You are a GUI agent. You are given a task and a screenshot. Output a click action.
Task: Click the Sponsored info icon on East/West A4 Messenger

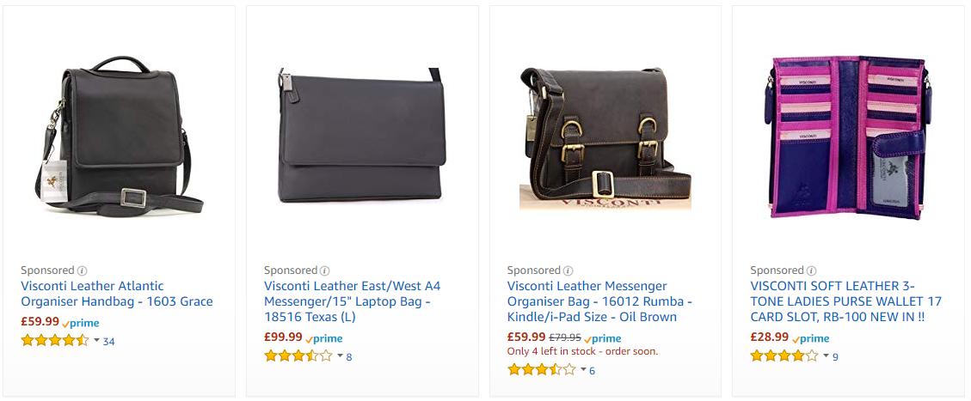pos(325,270)
